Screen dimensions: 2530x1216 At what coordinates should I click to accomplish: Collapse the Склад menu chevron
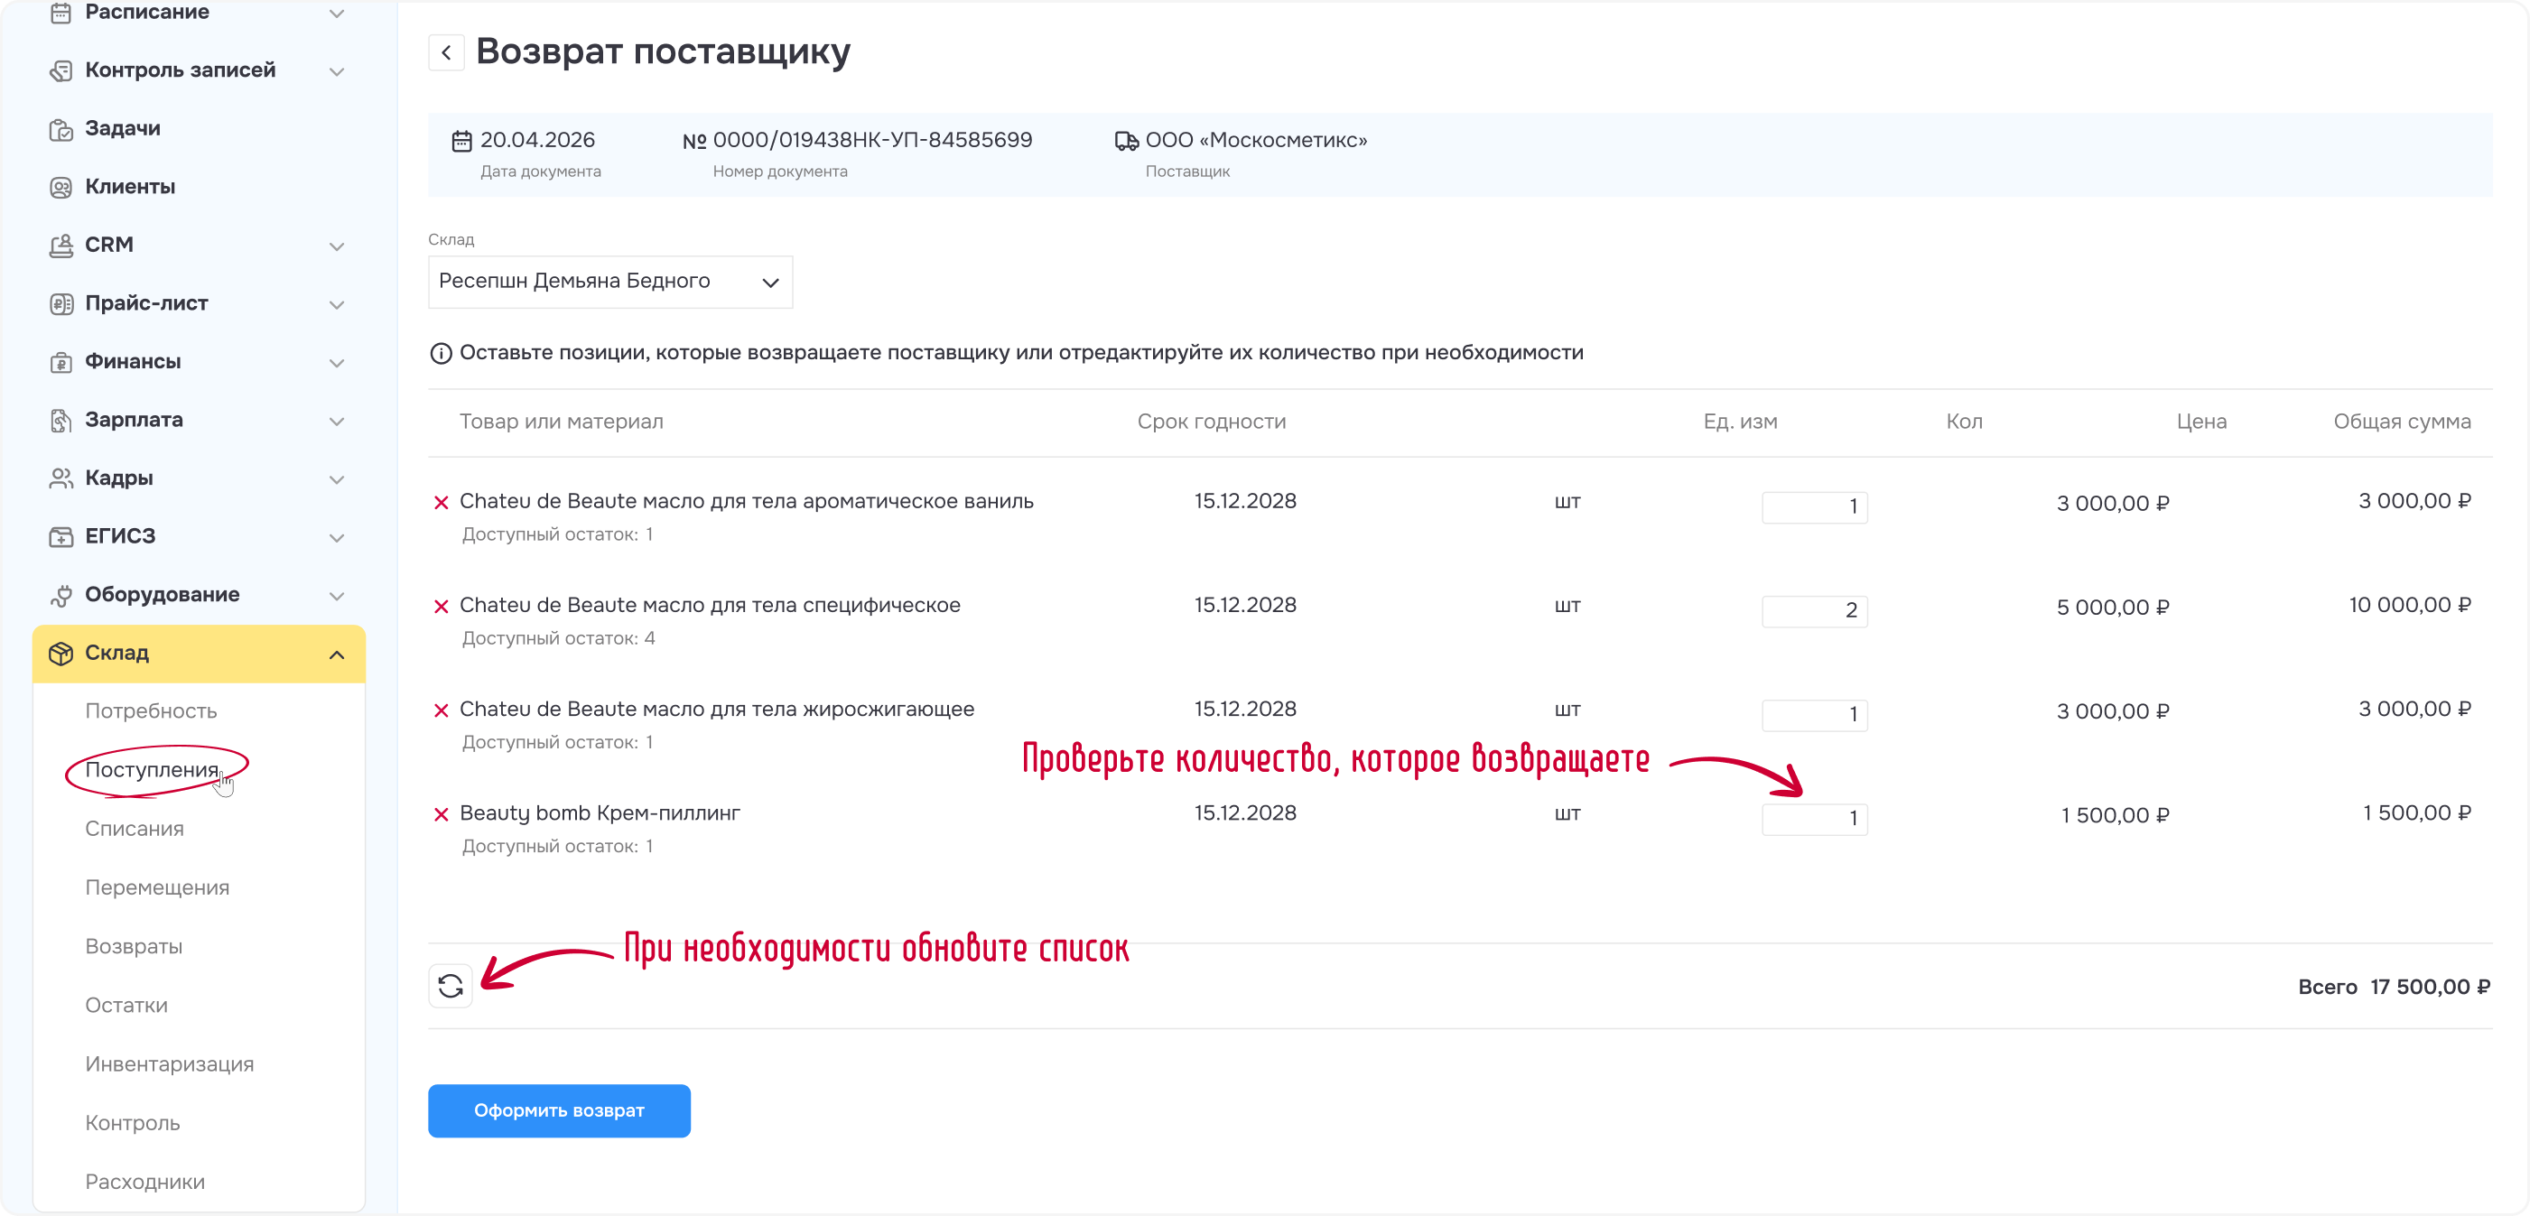coord(337,655)
